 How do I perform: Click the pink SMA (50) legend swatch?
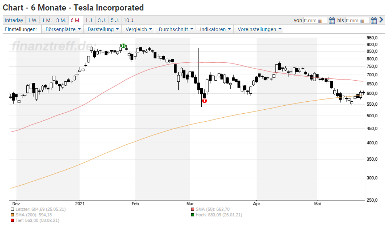pyautogui.click(x=192, y=210)
